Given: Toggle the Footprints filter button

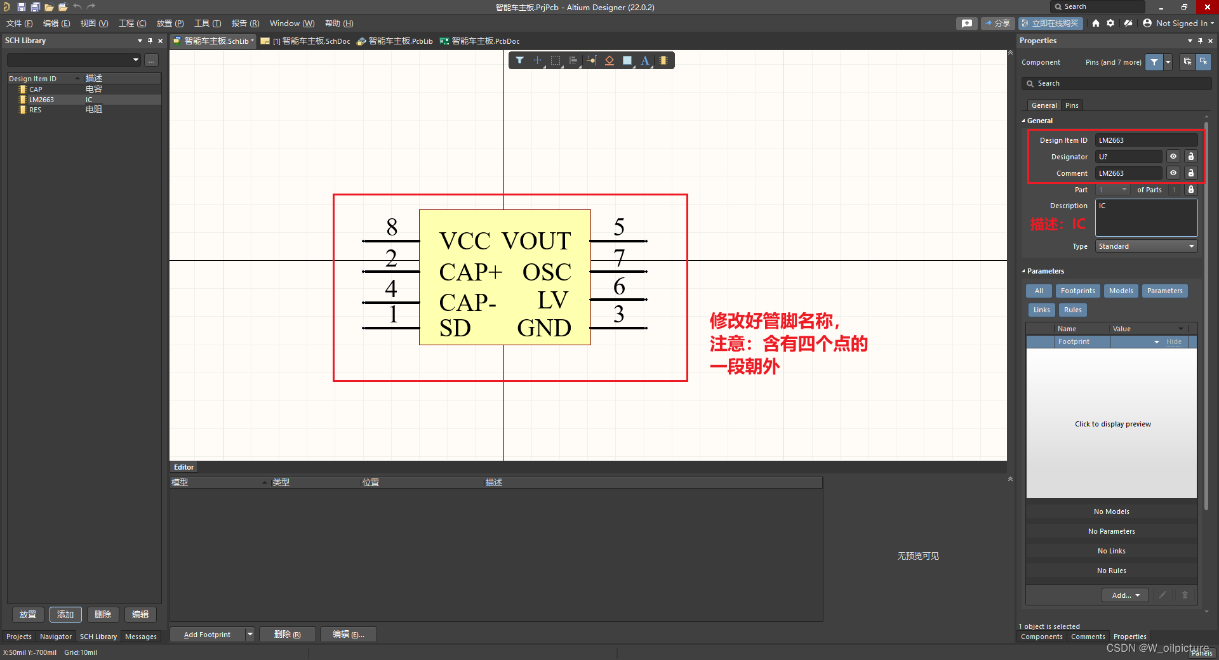Looking at the screenshot, I should tap(1077, 291).
